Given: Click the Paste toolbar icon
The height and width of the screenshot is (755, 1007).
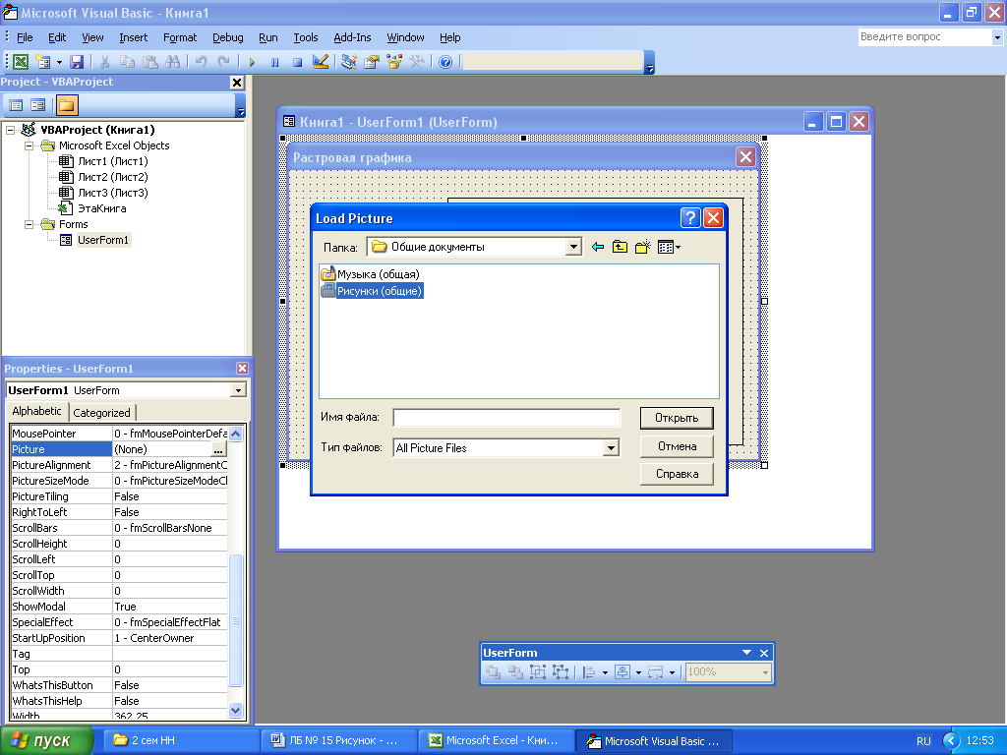Looking at the screenshot, I should (x=149, y=62).
